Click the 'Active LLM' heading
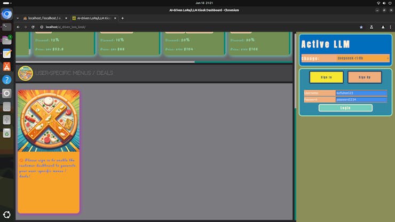 [x=326, y=44]
